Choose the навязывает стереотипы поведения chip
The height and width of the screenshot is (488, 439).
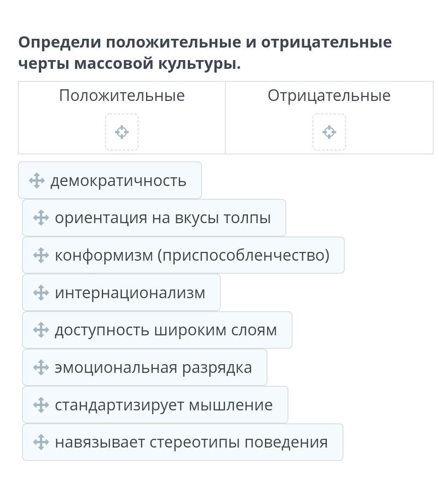pos(191,442)
